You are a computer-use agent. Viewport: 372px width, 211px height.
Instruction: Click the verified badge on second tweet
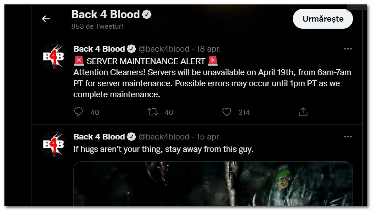(x=132, y=136)
